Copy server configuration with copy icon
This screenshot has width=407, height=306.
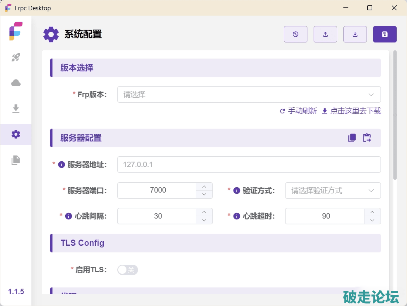pos(352,138)
